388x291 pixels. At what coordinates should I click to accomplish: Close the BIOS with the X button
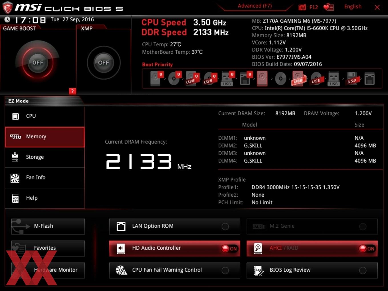point(377,7)
